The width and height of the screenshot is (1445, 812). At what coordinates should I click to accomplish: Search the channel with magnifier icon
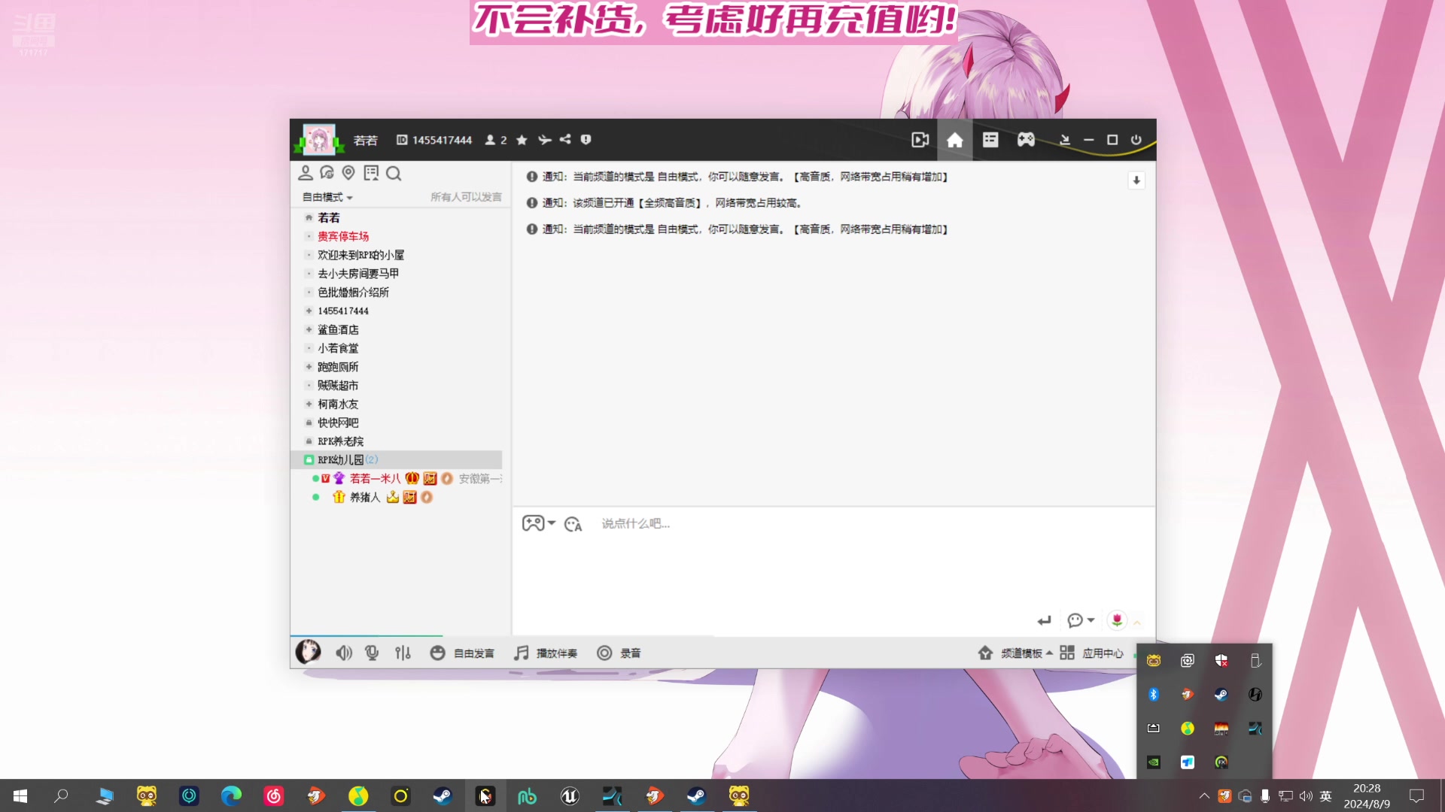click(394, 174)
